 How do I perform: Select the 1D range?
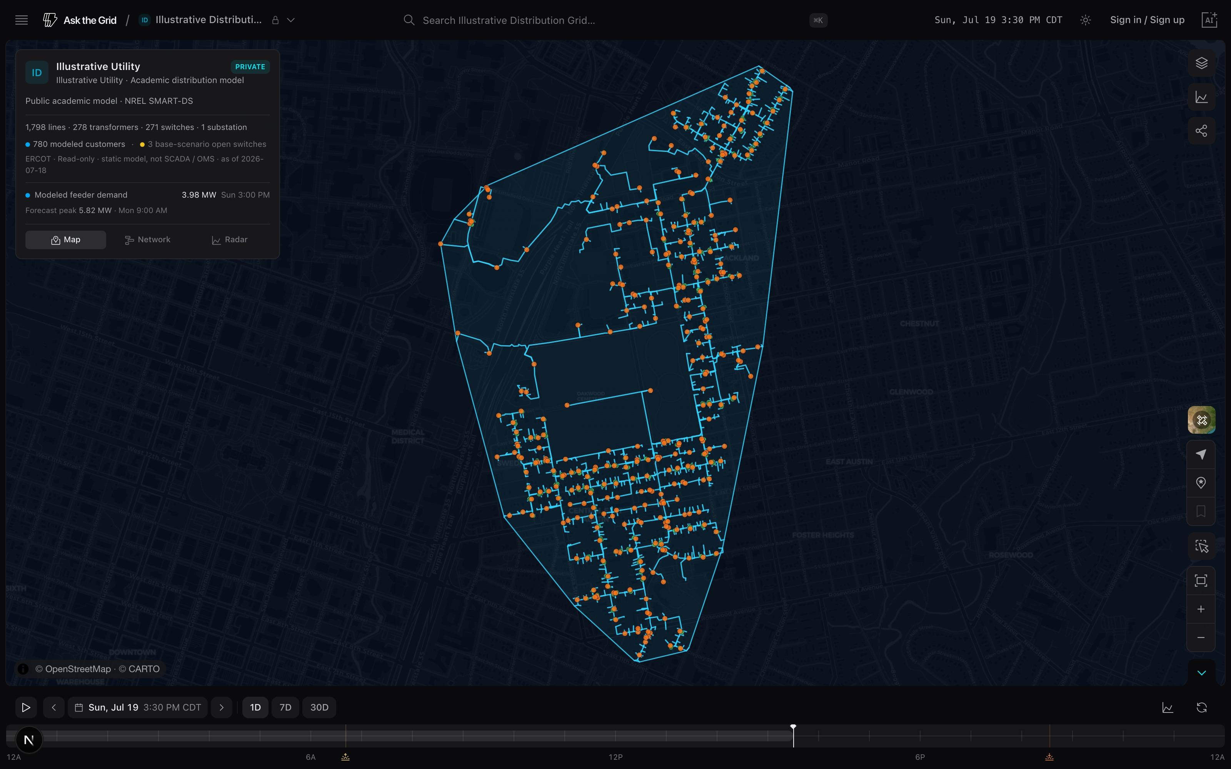(x=255, y=707)
